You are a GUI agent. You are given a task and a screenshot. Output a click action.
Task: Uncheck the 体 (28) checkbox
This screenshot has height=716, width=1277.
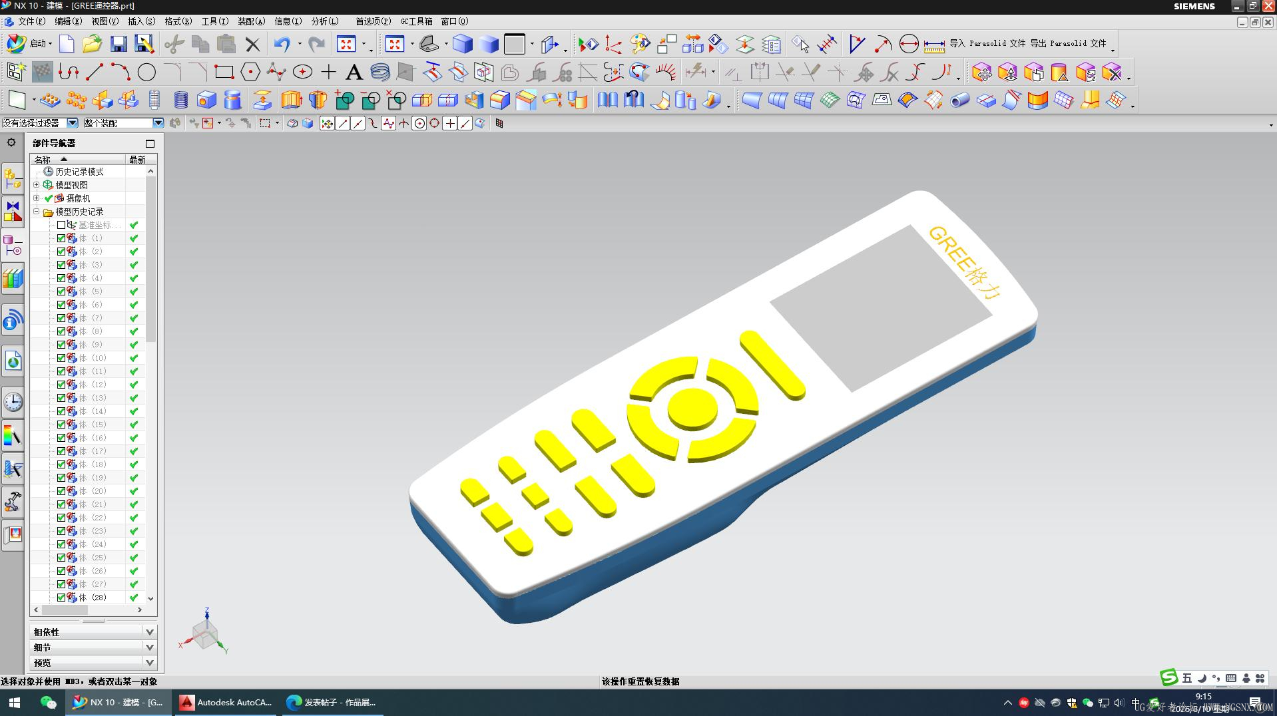61,598
